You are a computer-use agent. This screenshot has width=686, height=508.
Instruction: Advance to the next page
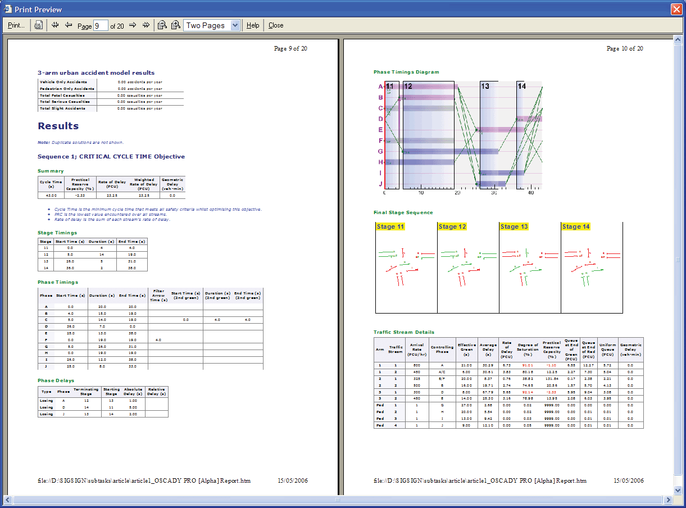[133, 25]
